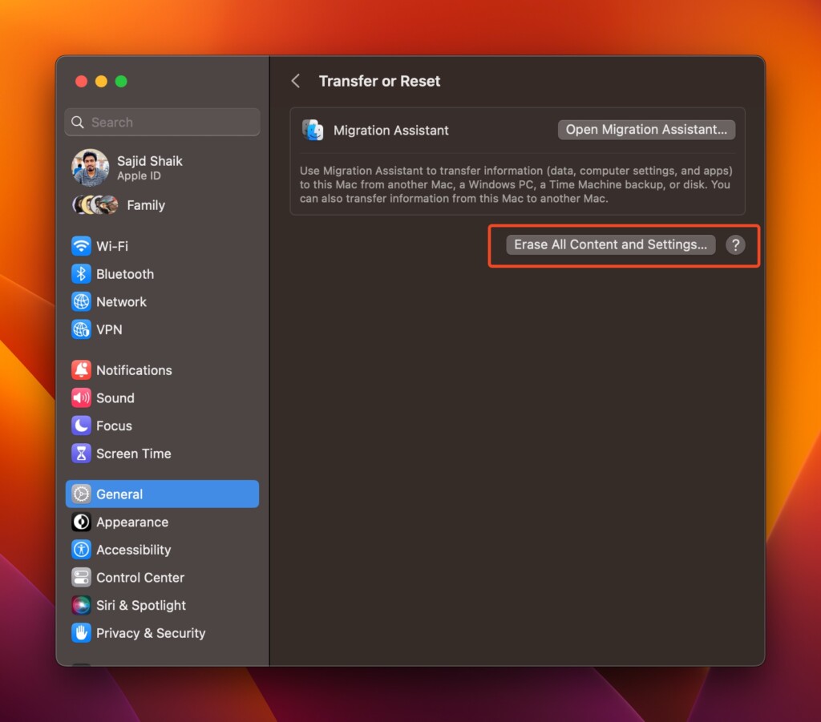Select the Bluetooth icon in the sidebar

tap(81, 274)
